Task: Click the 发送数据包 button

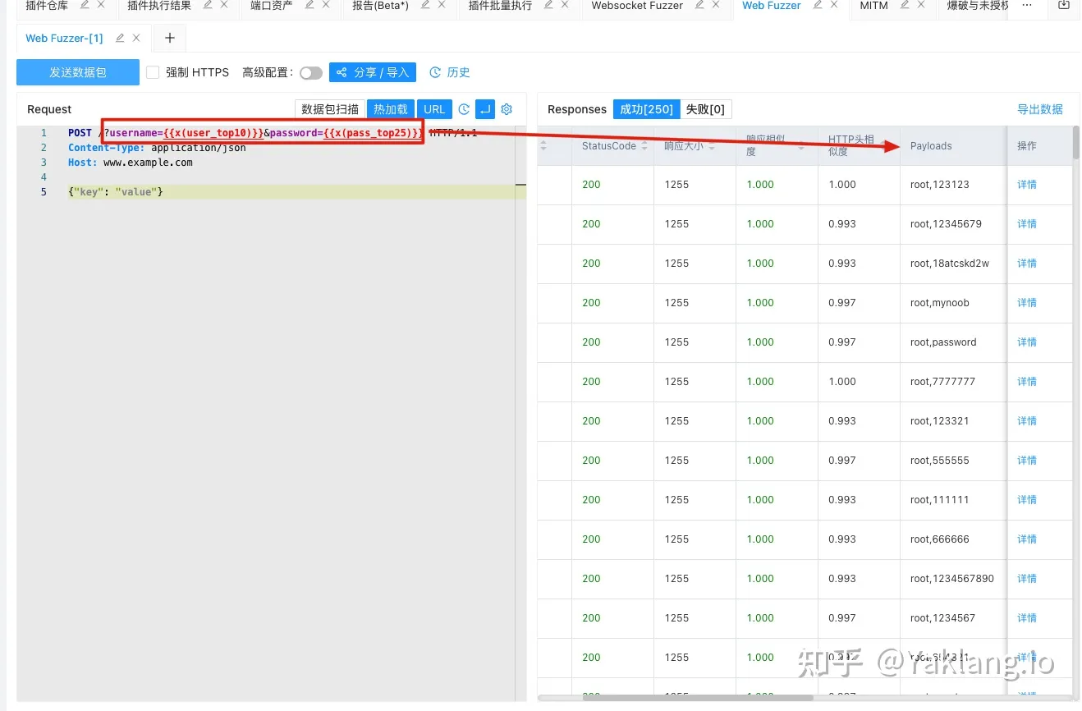Action: point(78,72)
